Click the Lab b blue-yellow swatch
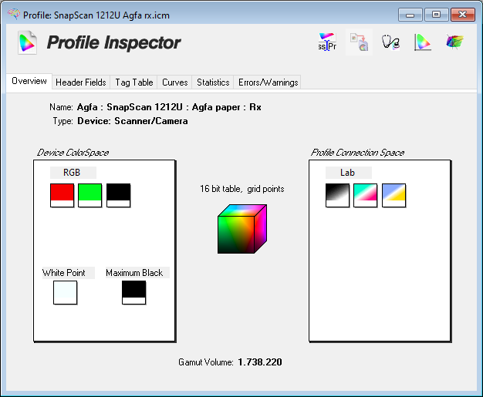Viewport: 483px width, 397px height. tap(393, 195)
